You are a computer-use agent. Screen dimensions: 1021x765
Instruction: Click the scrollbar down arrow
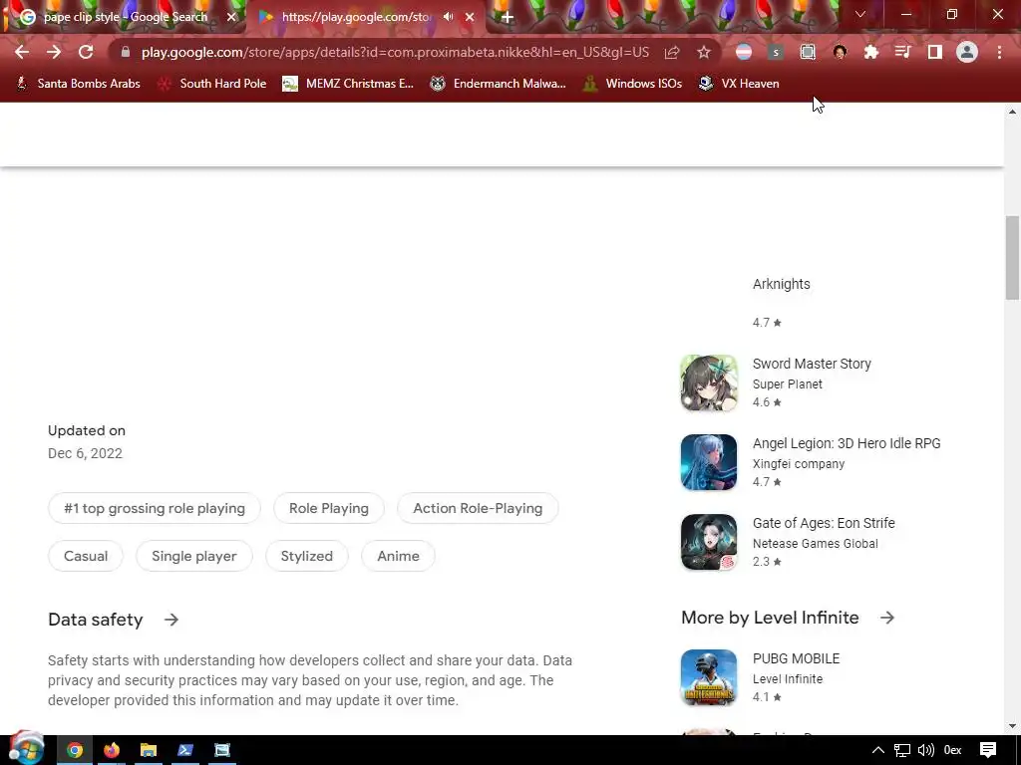(x=1012, y=726)
